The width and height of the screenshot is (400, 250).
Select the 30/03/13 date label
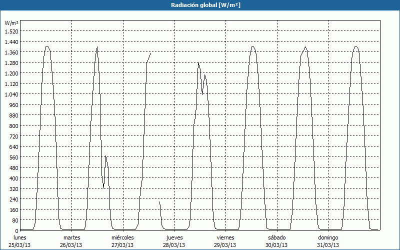point(276,245)
